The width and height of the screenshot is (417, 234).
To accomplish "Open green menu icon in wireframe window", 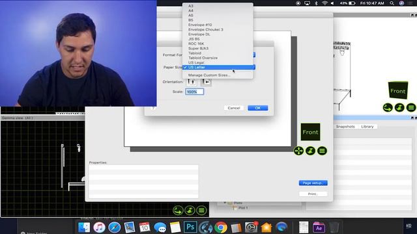I will click(x=411, y=108).
